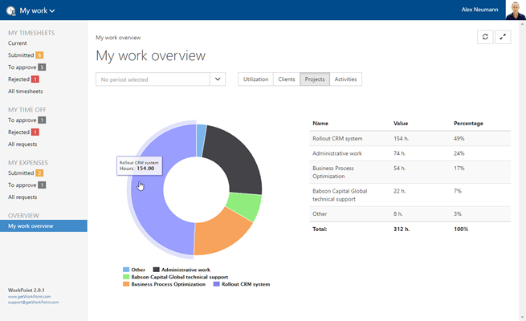526x321 pixels.
Task: Click the refresh icon button
Action: 484,37
